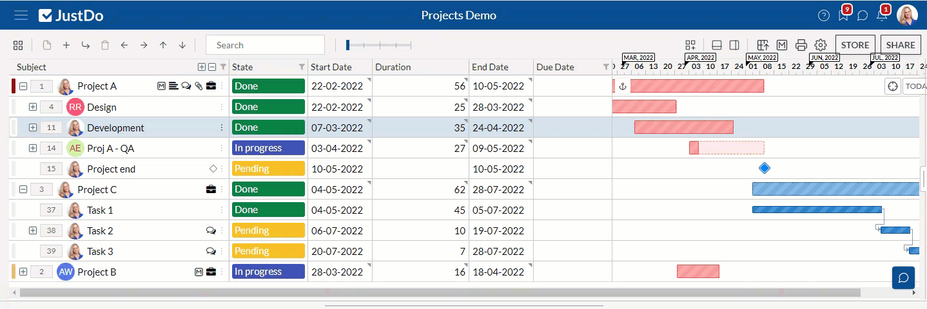This screenshot has width=927, height=309.
Task: Open user profile avatar in header
Action: pyautogui.click(x=907, y=15)
